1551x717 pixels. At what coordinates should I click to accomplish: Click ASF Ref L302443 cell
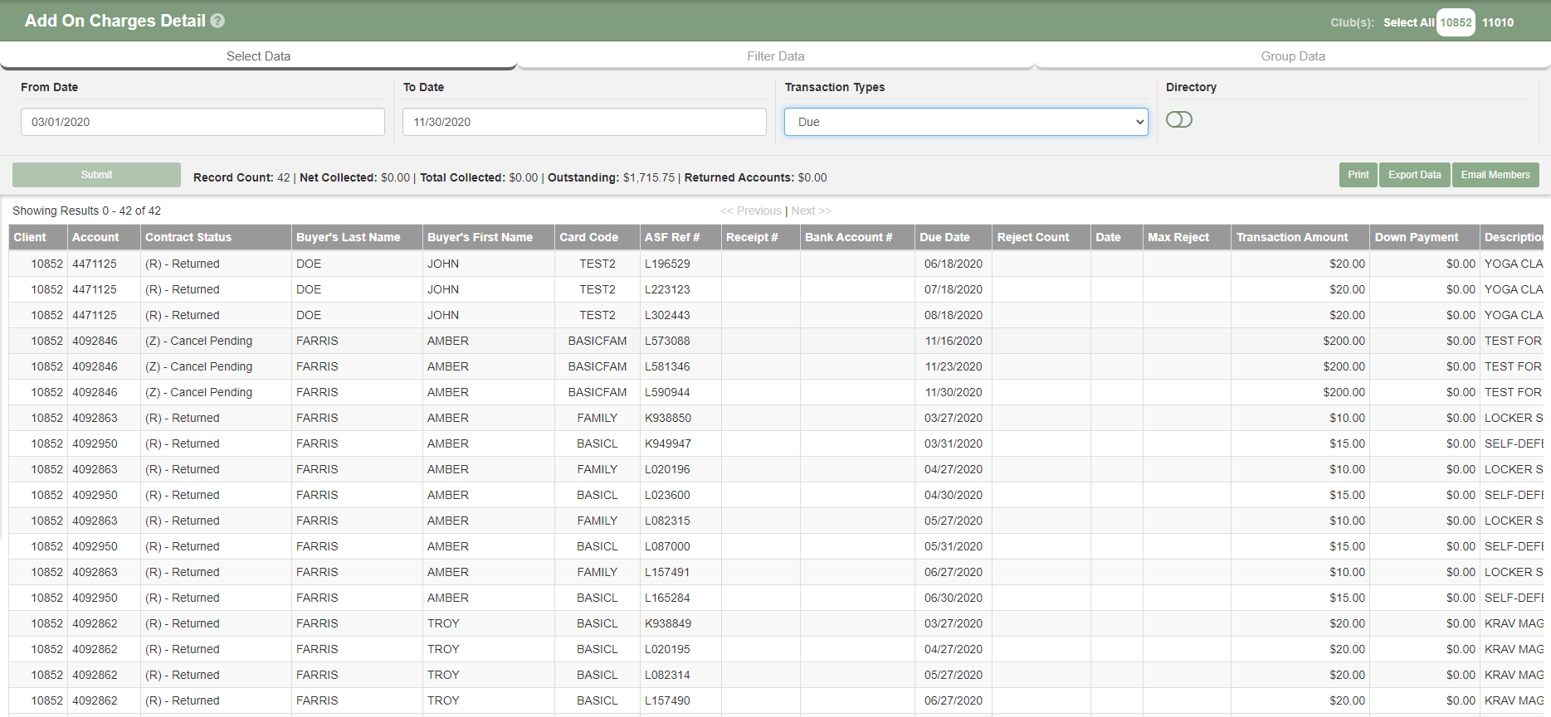pyautogui.click(x=680, y=315)
